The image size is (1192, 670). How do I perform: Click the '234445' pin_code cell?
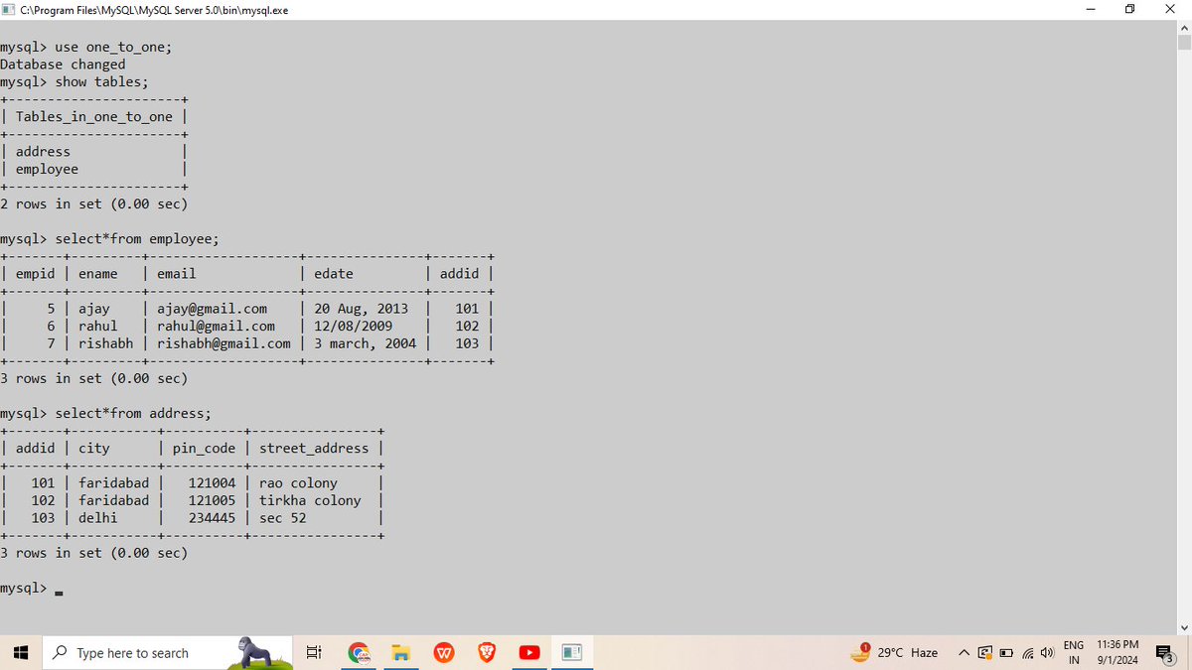point(212,517)
